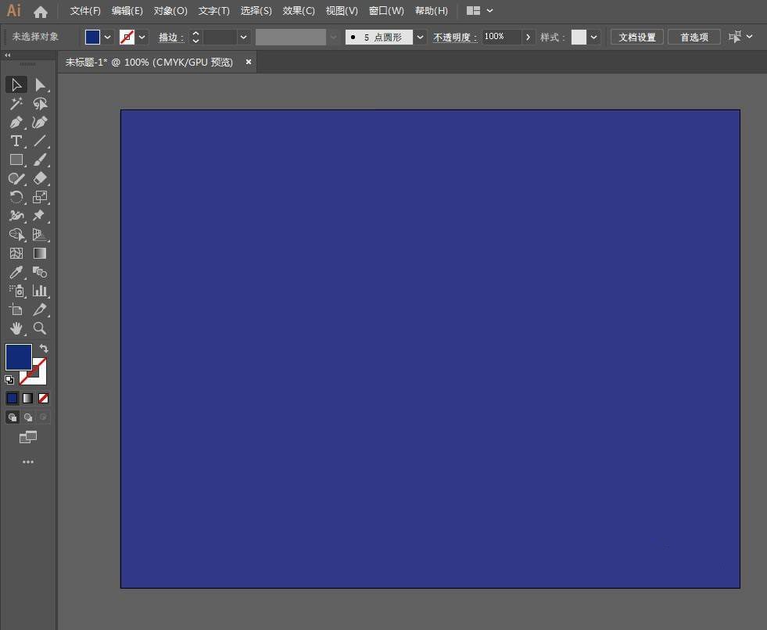Select the Paintbrush tool
Screen dimensions: 767x630
pyautogui.click(x=40, y=159)
